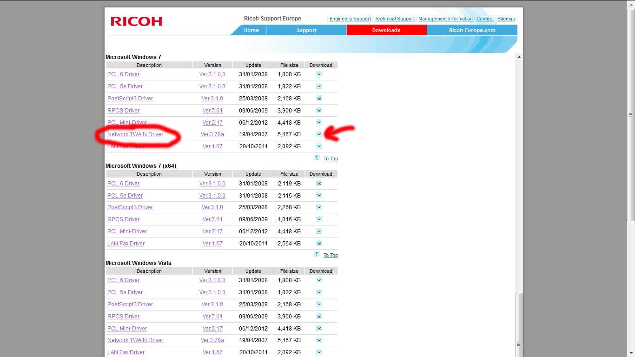Download the PCL 5e Driver for Windows Vista
Screen dimensions: 635x357
coord(319,292)
